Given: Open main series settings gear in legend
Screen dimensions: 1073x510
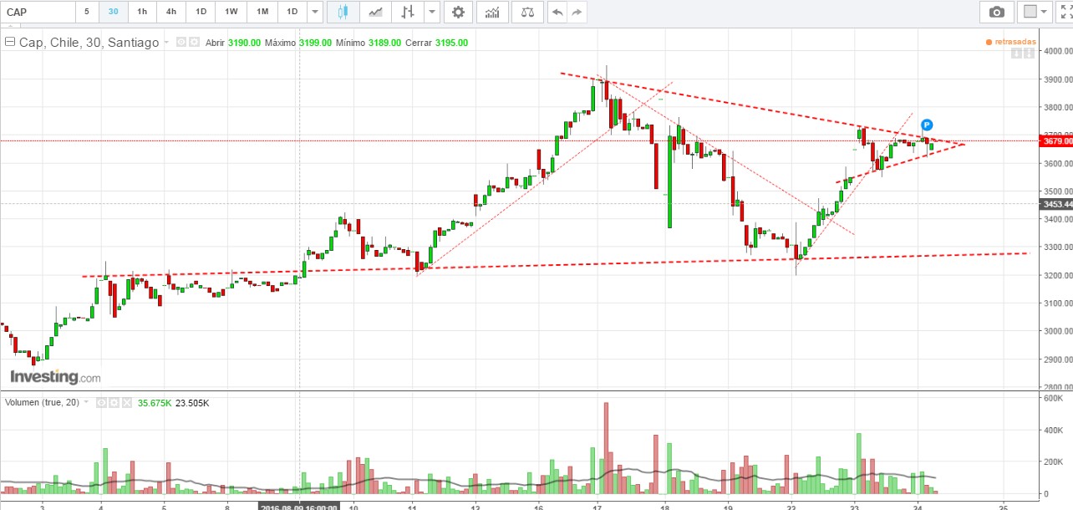Looking at the screenshot, I should pyautogui.click(x=195, y=42).
